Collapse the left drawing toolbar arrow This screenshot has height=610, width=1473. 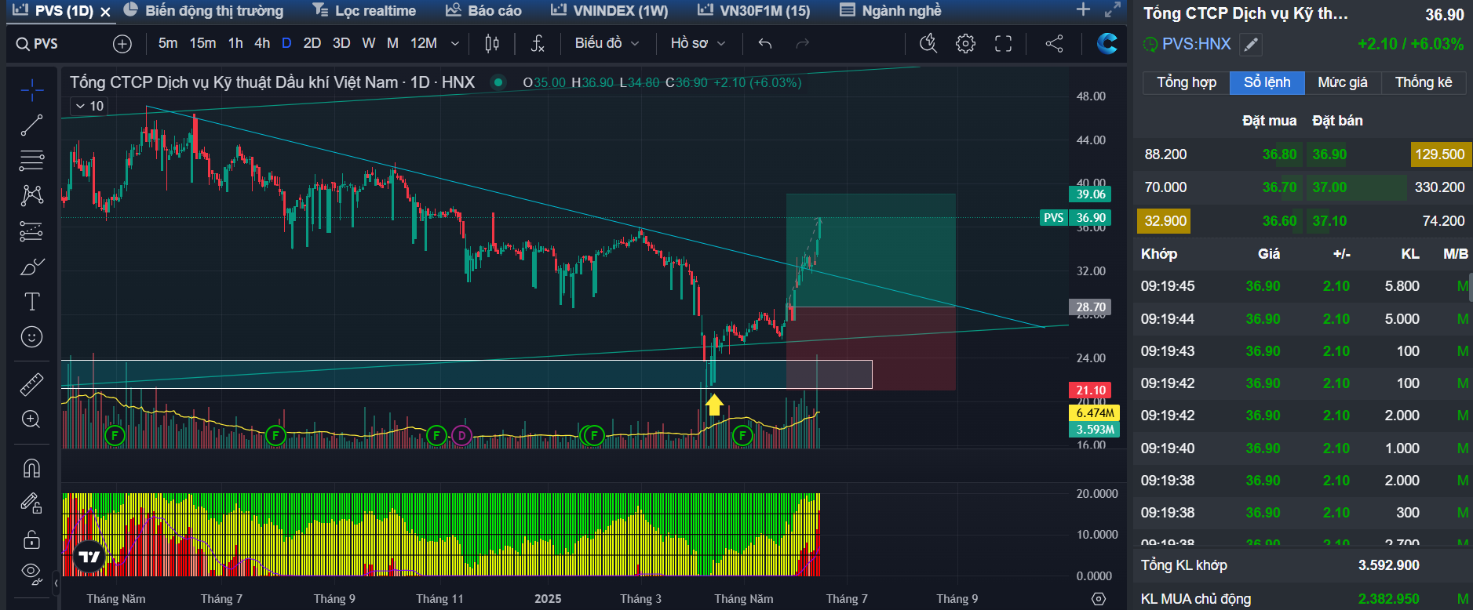click(56, 583)
